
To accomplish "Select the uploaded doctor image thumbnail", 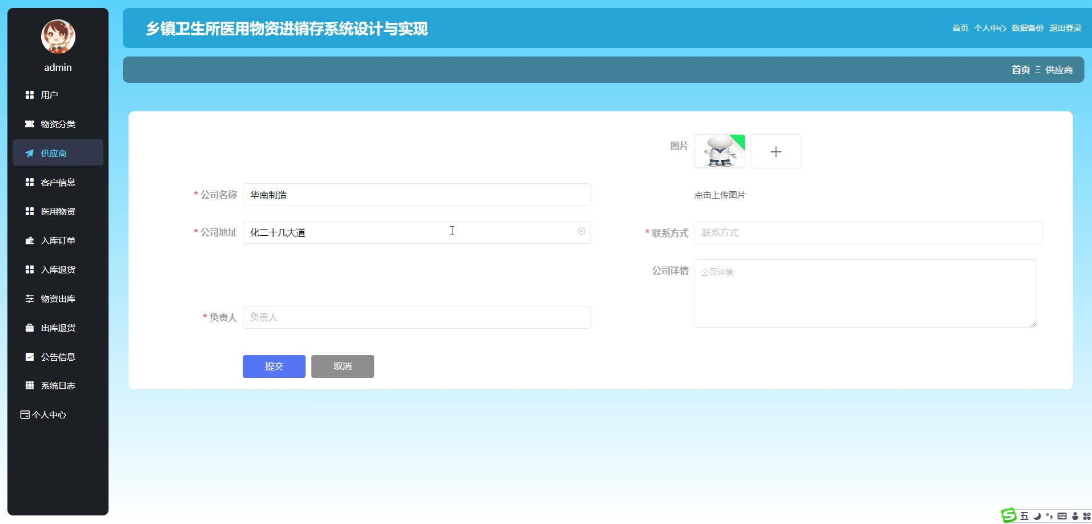I will click(x=720, y=151).
